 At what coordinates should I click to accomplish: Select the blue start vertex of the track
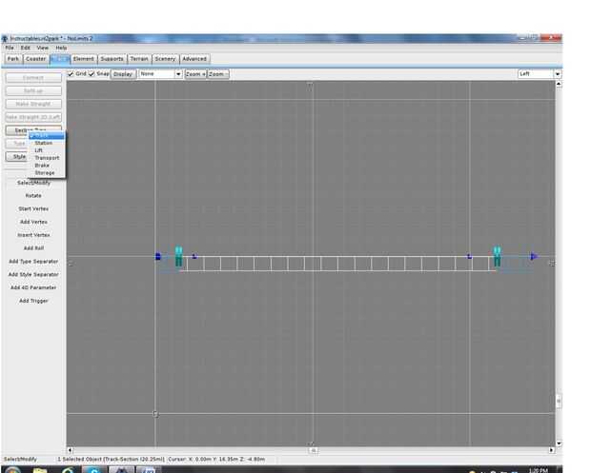158,257
